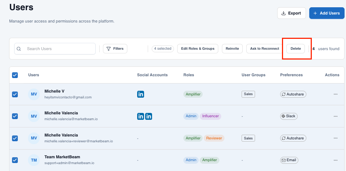The height and width of the screenshot is (171, 346).
Task: Click the +reviewer account's Amplifier role tag
Action: (193, 138)
